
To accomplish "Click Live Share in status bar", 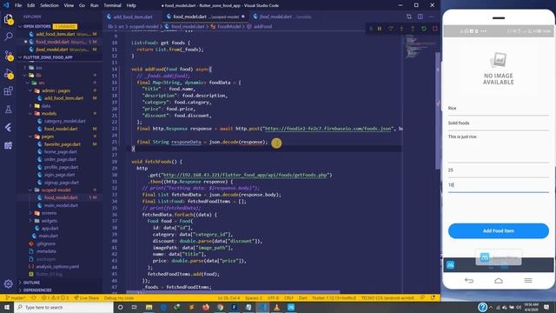I will (86, 297).
